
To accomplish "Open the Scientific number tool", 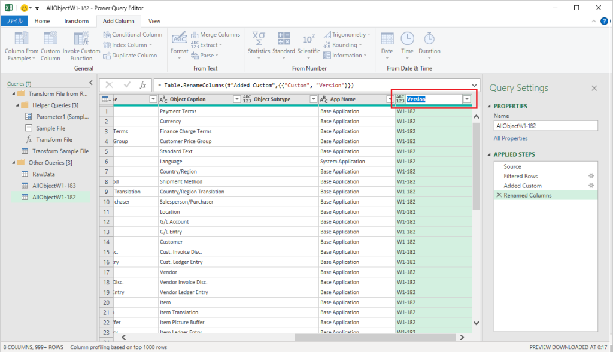I will click(x=308, y=45).
